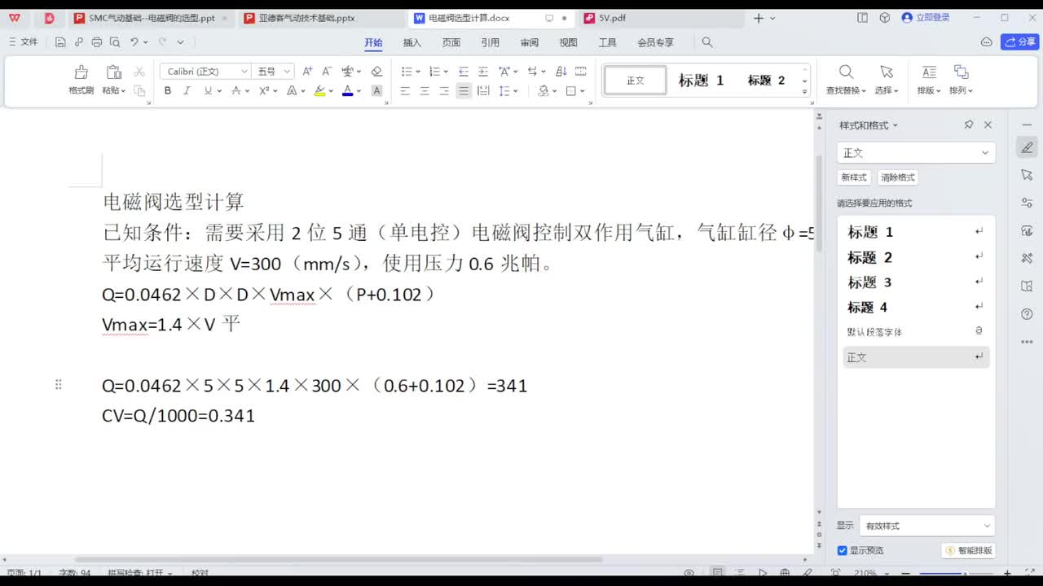Click 立即登录 (Sign in) link
The height and width of the screenshot is (586, 1043).
pos(926,18)
